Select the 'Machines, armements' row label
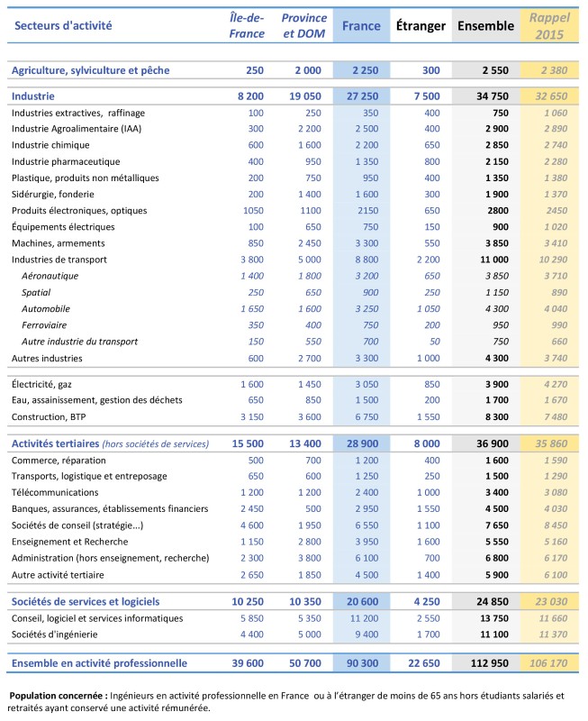Image resolution: width=588 pixels, height=721 pixels. [59, 243]
